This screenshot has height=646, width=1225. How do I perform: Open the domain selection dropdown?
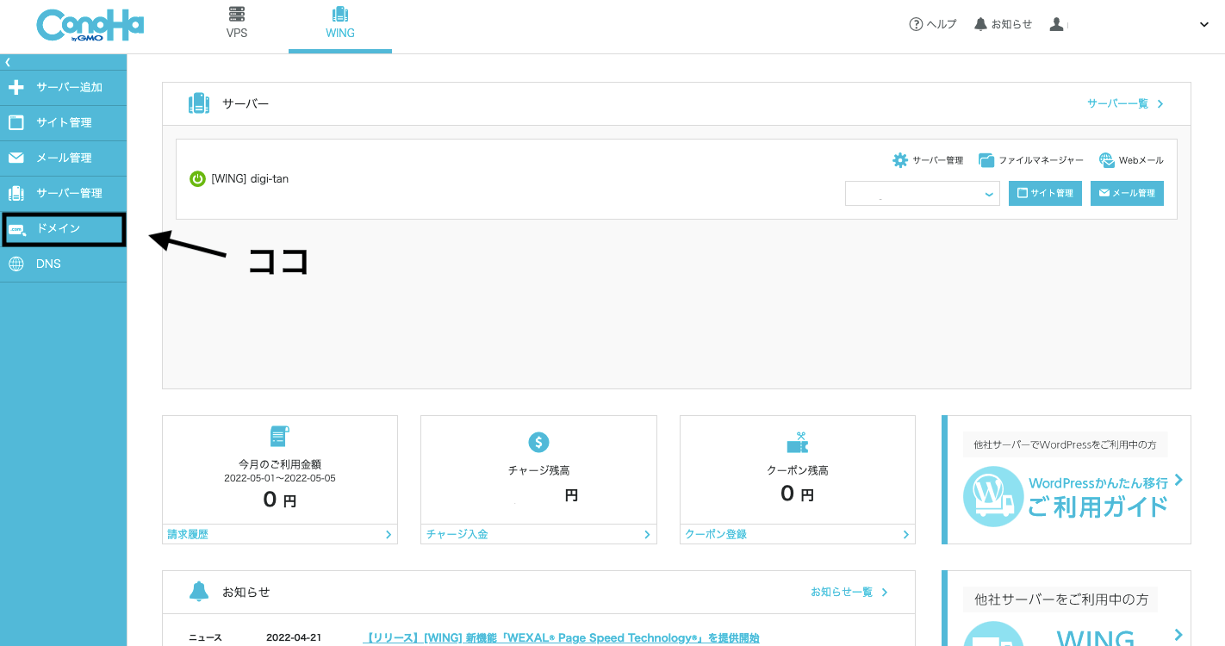click(922, 193)
